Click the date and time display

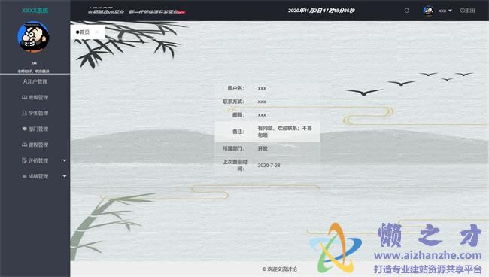(321, 11)
